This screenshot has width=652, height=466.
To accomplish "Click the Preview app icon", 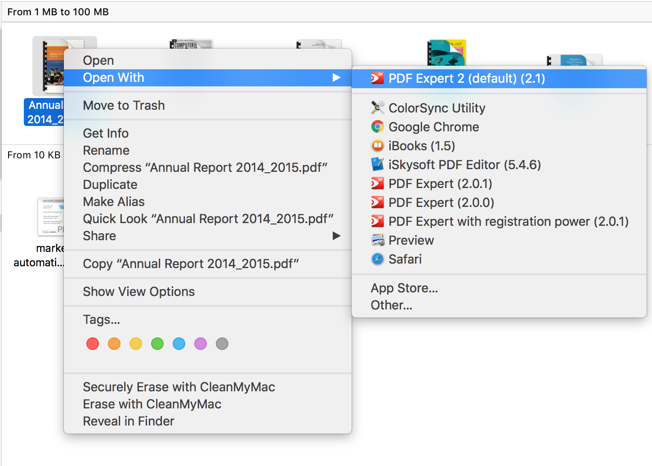I will pyautogui.click(x=377, y=240).
